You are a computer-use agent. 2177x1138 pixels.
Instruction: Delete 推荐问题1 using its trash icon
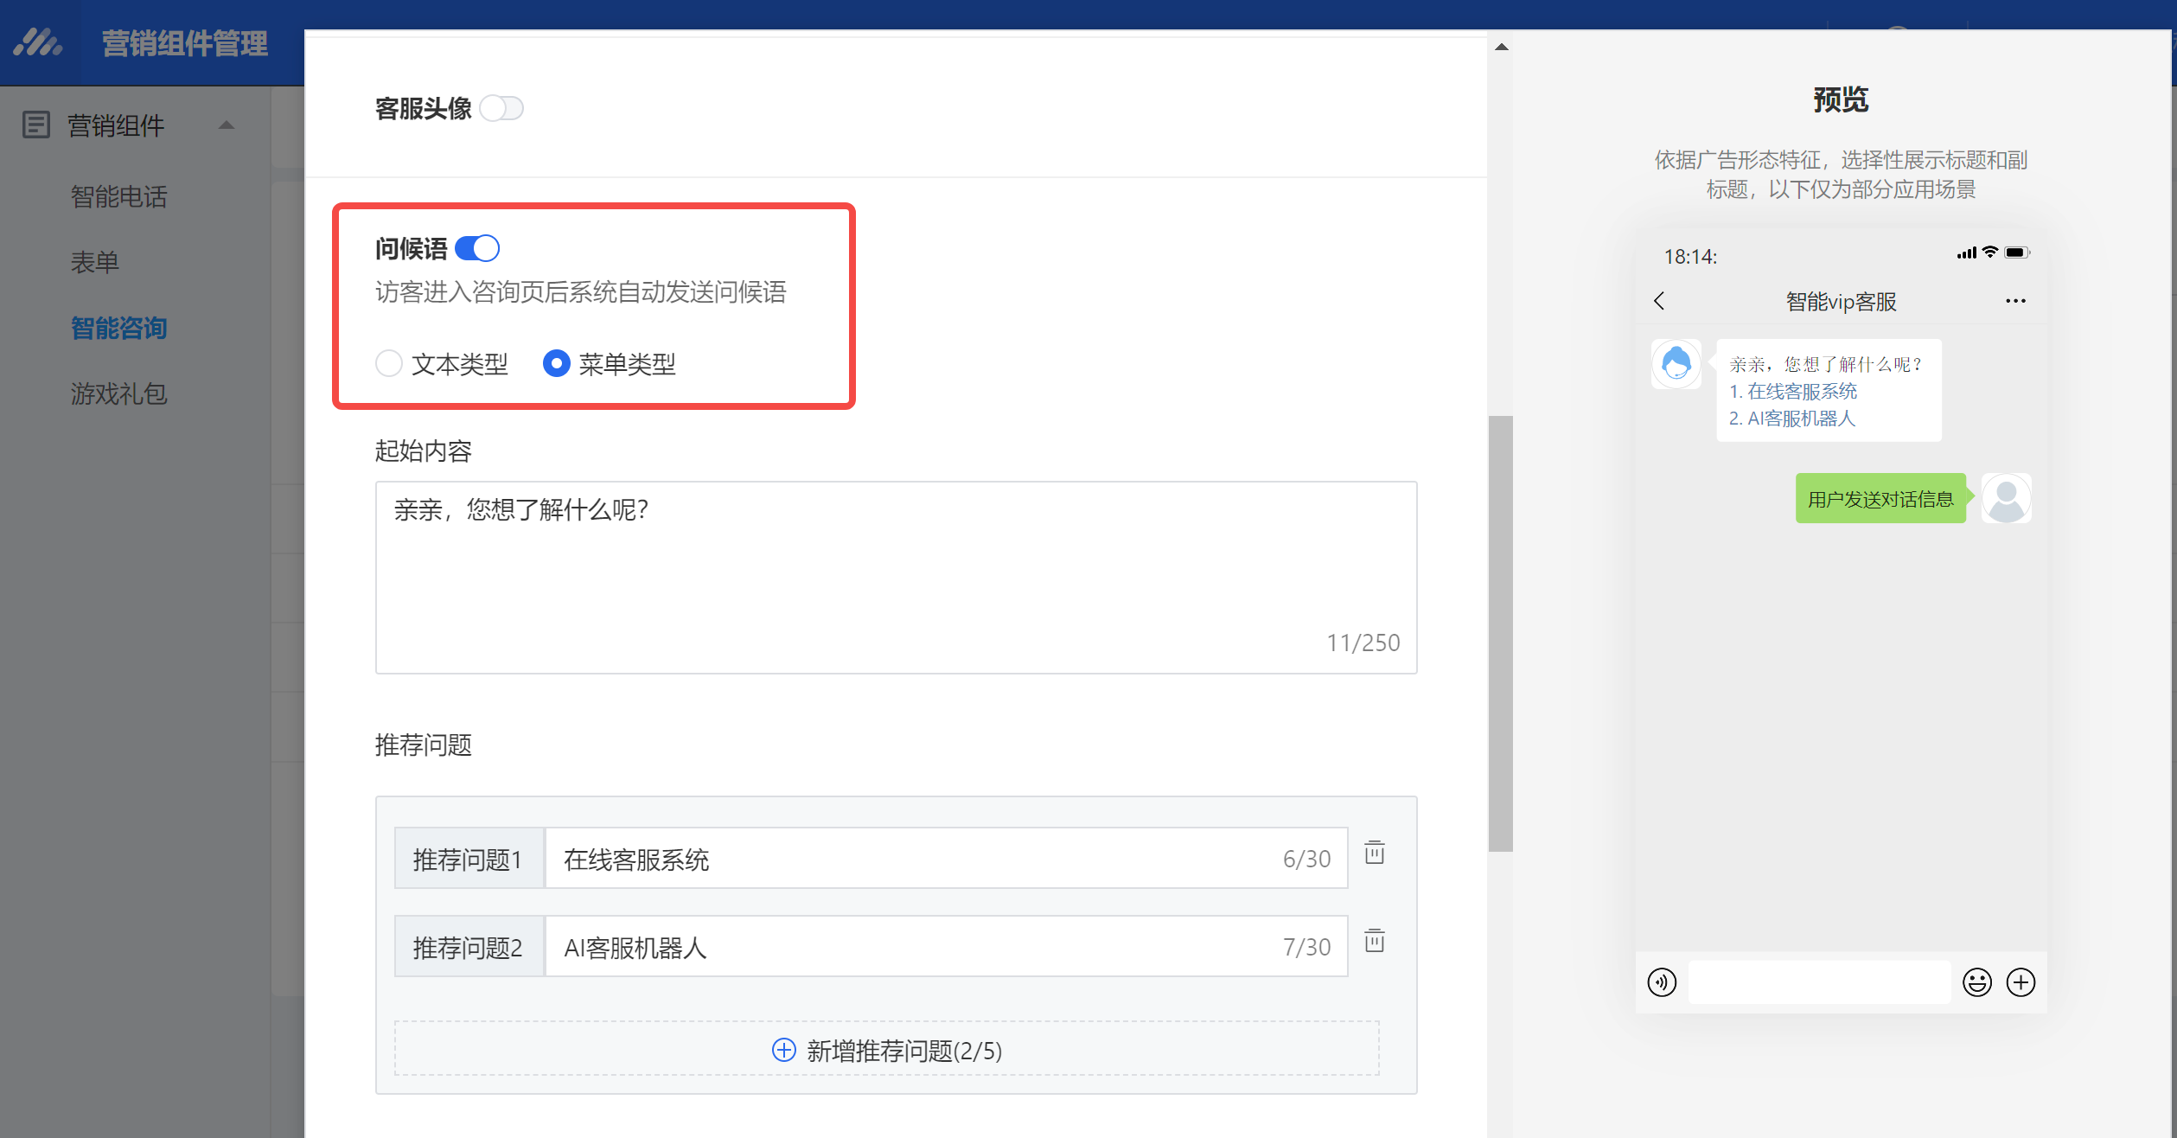1374,853
